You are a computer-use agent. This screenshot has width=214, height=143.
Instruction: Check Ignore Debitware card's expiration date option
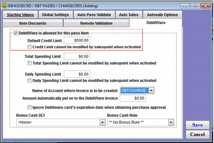[x=29, y=107]
